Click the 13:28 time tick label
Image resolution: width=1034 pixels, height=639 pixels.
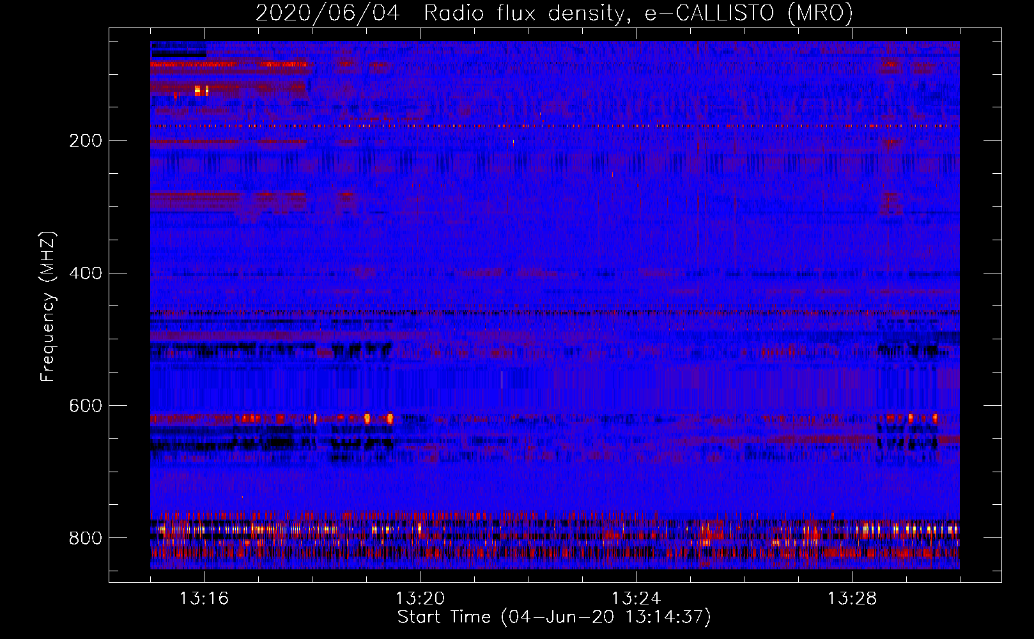(x=852, y=599)
